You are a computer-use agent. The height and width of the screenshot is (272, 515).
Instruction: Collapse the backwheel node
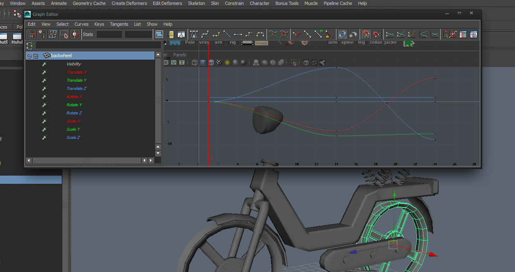(29, 56)
